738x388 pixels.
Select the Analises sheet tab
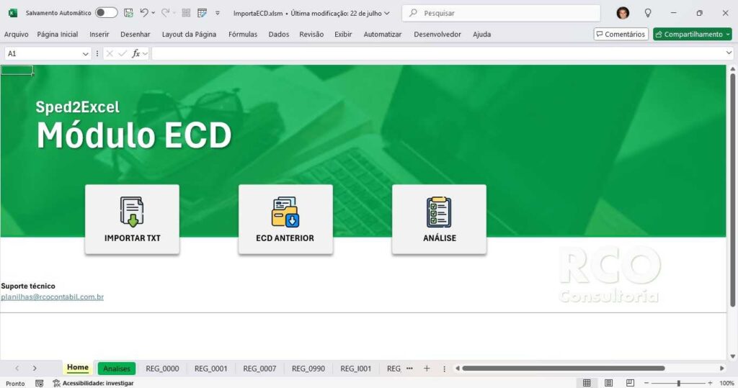coord(117,369)
